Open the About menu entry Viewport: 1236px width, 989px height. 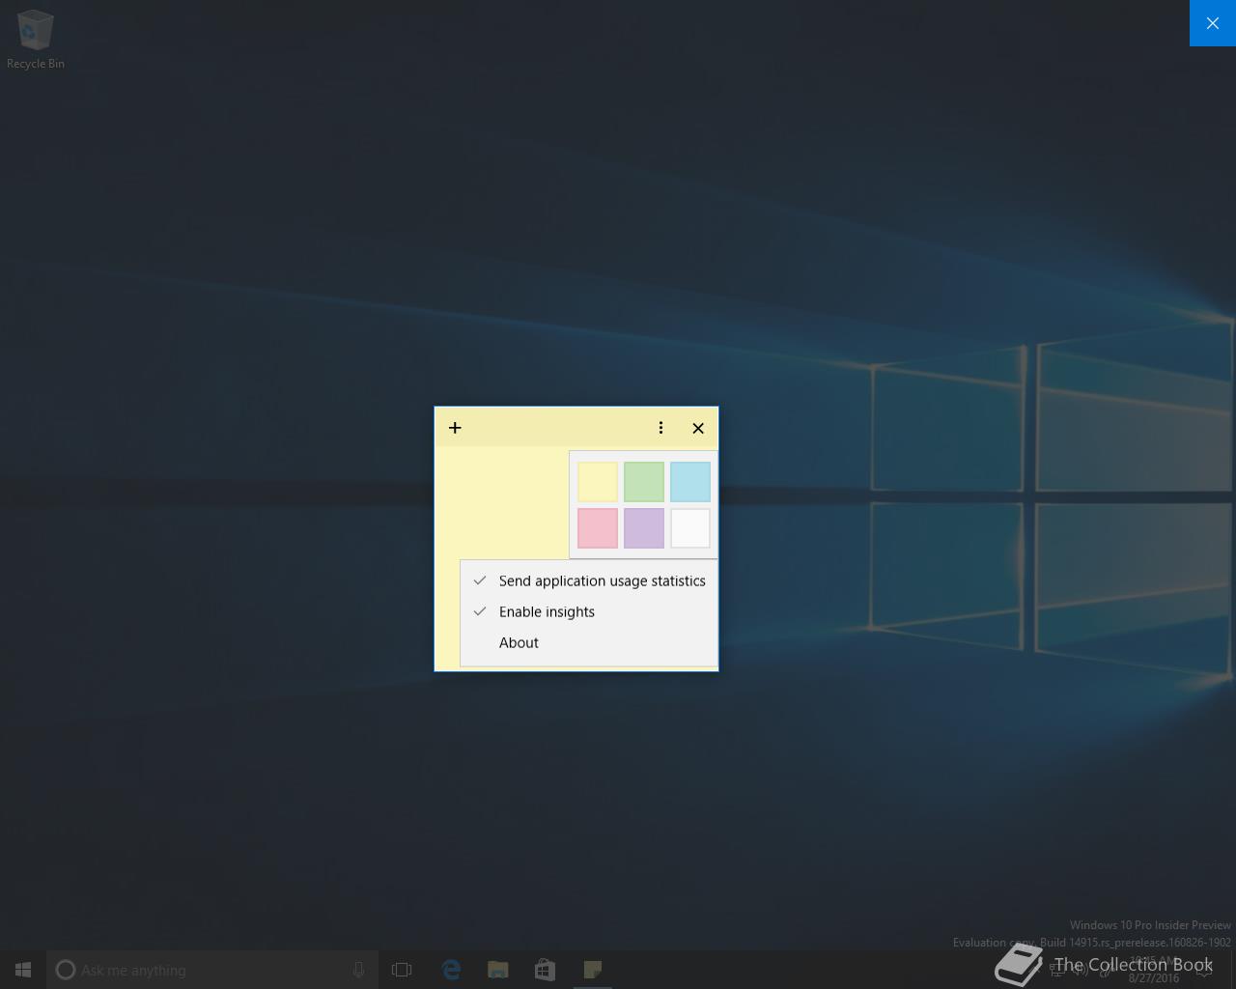tap(589, 642)
